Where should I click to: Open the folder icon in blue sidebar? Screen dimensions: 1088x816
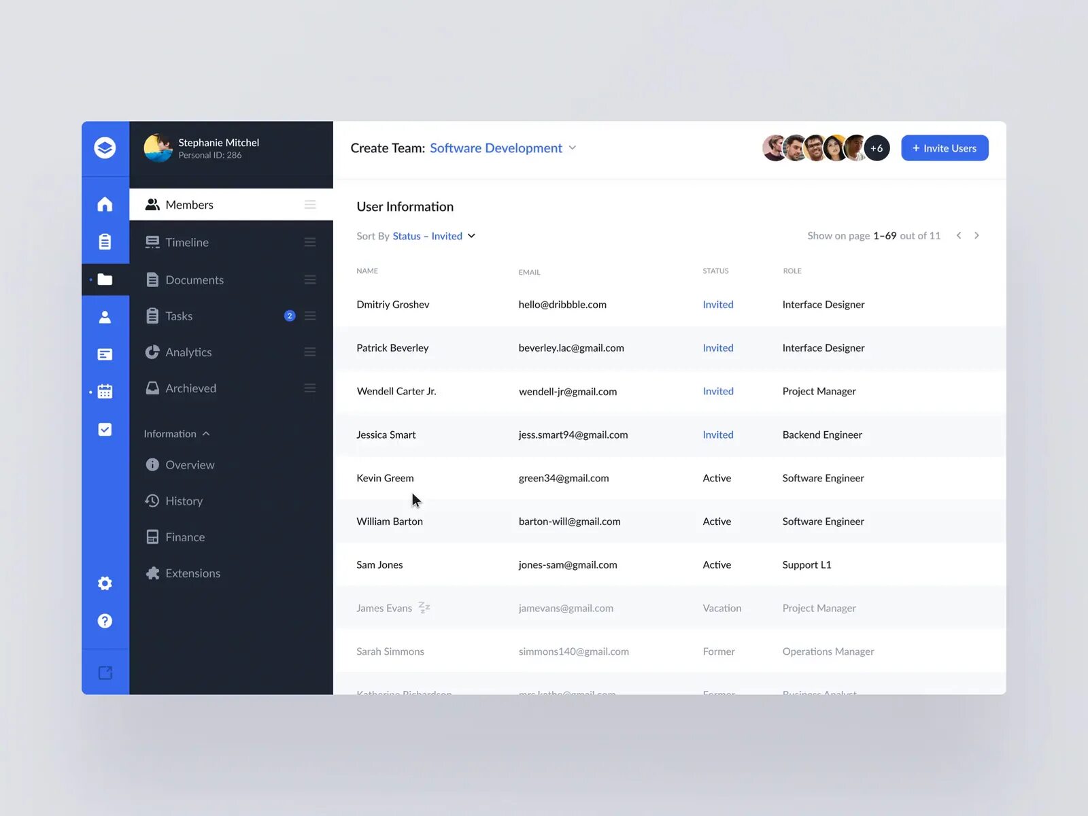105,279
